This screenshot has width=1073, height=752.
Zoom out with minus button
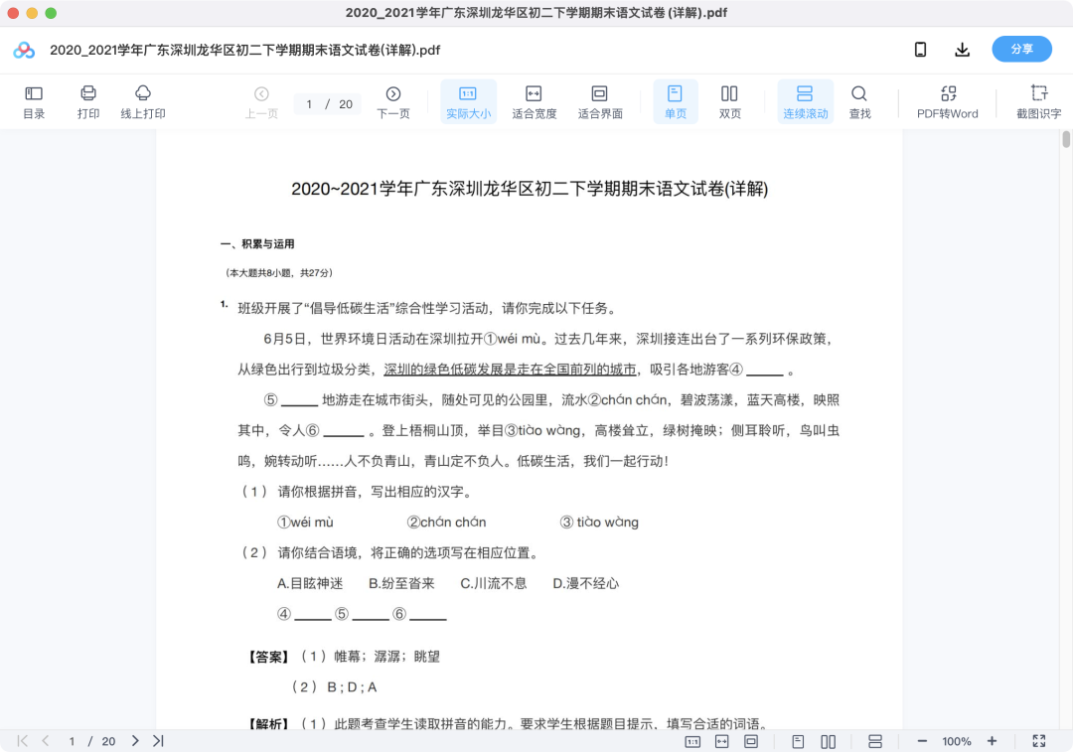(x=922, y=741)
